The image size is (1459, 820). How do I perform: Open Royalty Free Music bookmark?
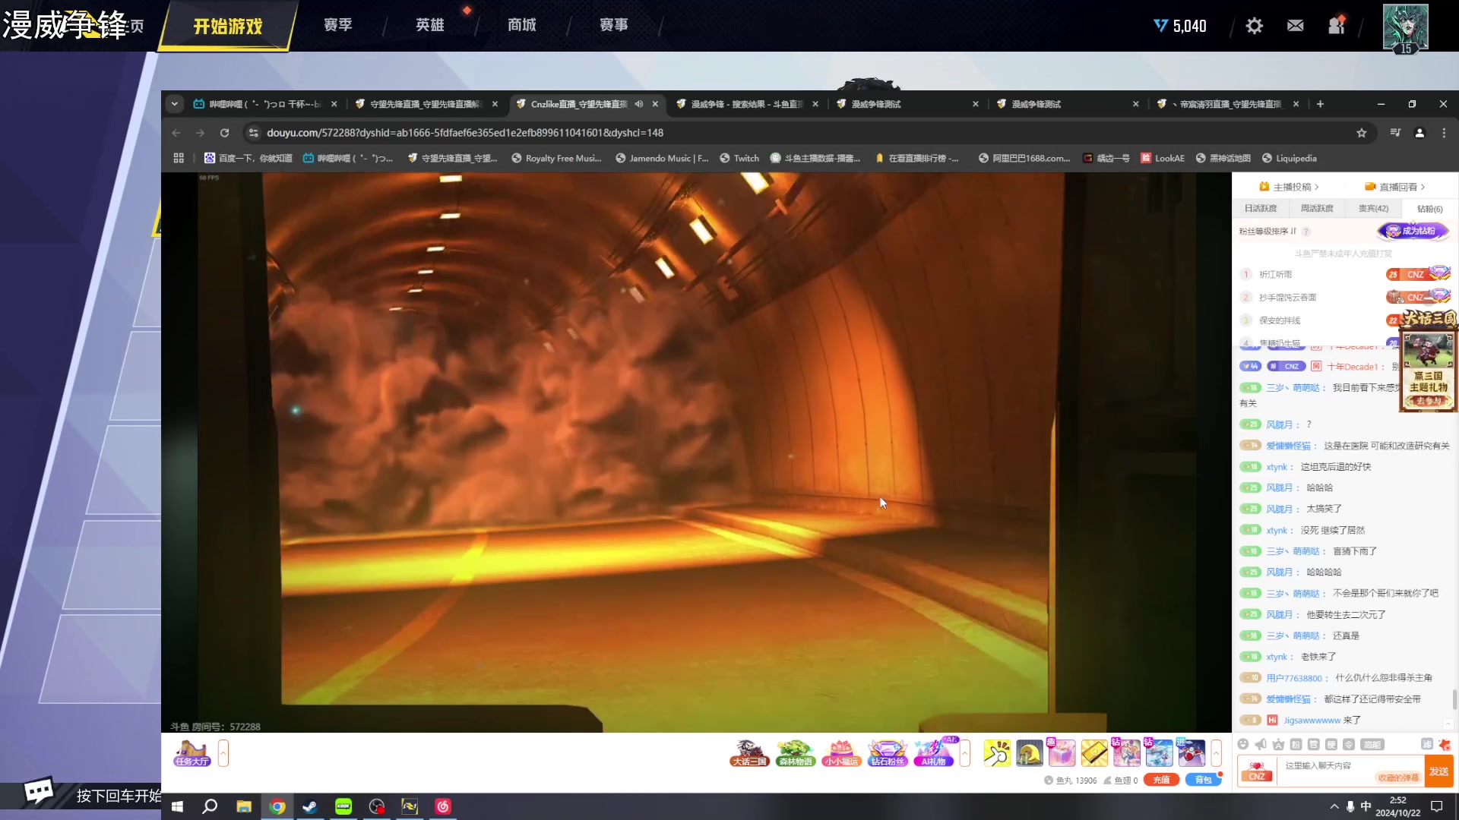tap(556, 158)
